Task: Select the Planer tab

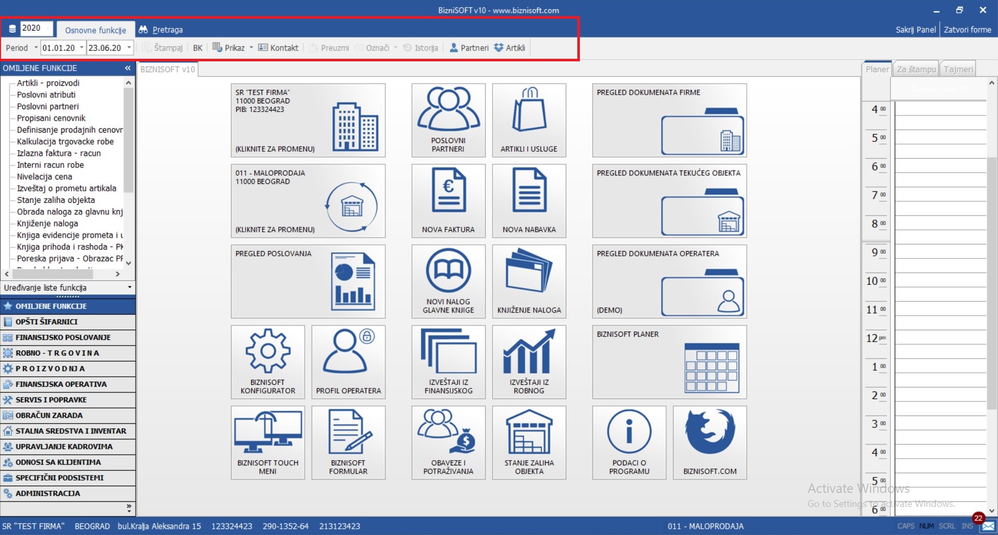Action: coord(877,69)
